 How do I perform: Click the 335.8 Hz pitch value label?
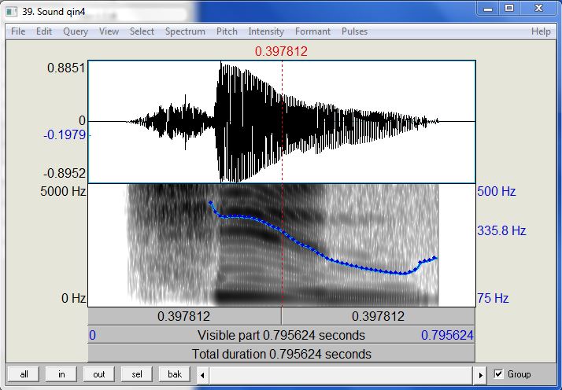click(501, 230)
